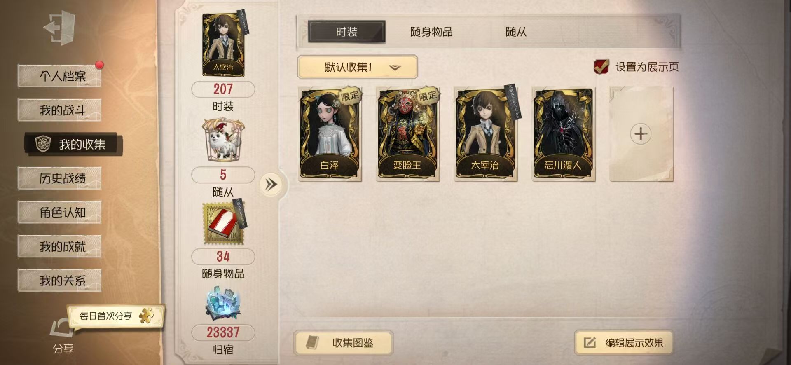Click the plus icon to add costume
Image resolution: width=791 pixels, height=365 pixels.
coord(641,134)
